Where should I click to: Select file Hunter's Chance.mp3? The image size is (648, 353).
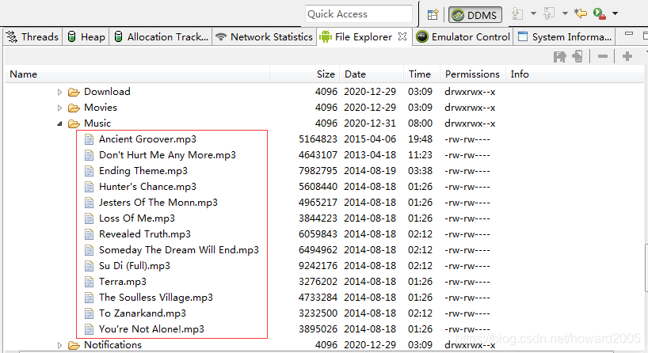[x=147, y=187]
